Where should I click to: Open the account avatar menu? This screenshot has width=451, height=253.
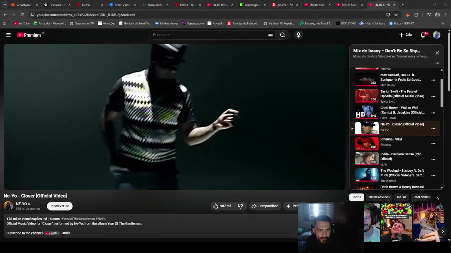click(437, 35)
